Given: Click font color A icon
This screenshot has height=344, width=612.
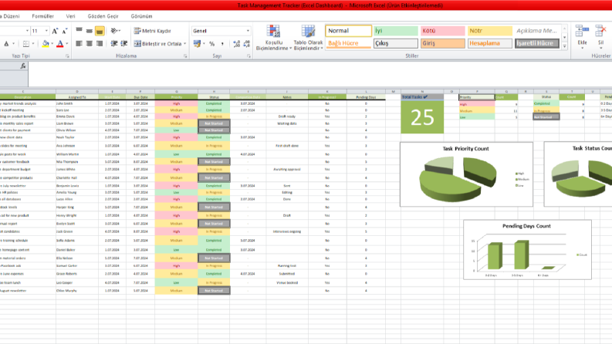Looking at the screenshot, I should tap(59, 44).
